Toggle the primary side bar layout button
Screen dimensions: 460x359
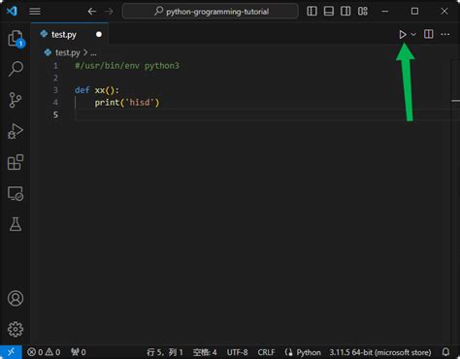pyautogui.click(x=312, y=12)
